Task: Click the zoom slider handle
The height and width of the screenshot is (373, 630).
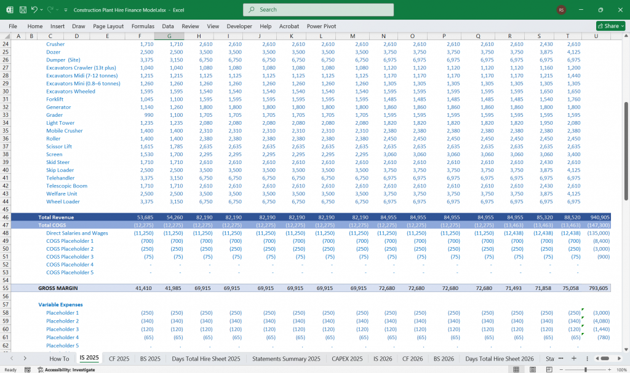Action: (x=586, y=369)
